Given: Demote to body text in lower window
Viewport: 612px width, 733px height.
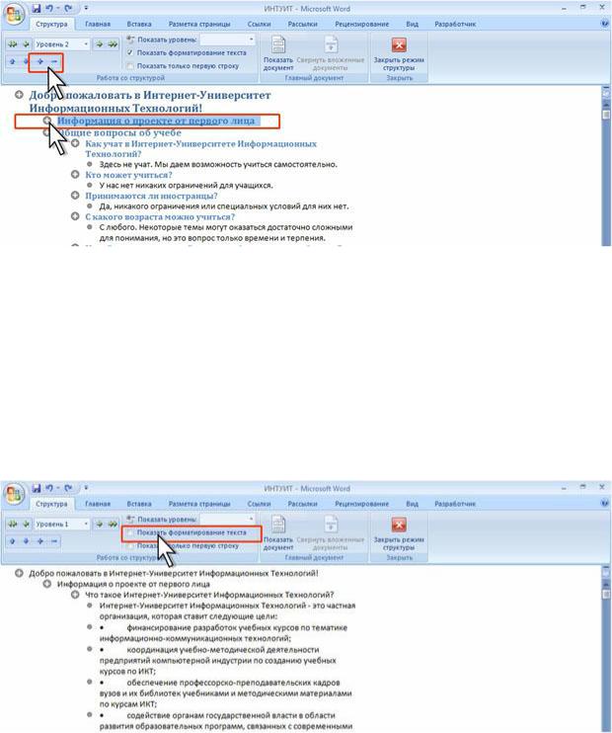Looking at the screenshot, I should [113, 524].
